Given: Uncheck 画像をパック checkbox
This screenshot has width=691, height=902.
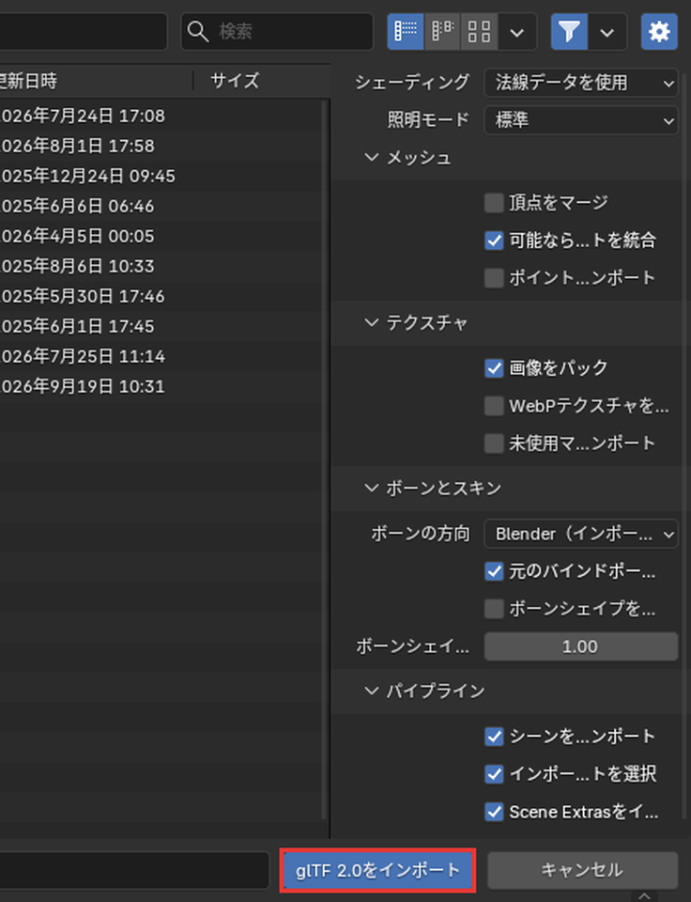Looking at the screenshot, I should point(494,367).
